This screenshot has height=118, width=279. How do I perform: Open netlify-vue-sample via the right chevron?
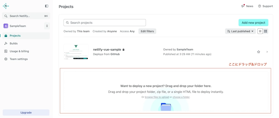pyautogui.click(x=267, y=52)
